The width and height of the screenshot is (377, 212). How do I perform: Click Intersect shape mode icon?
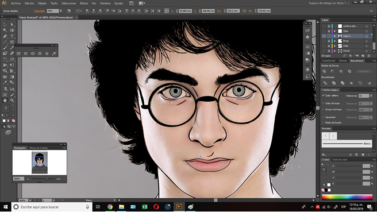coord(341,71)
